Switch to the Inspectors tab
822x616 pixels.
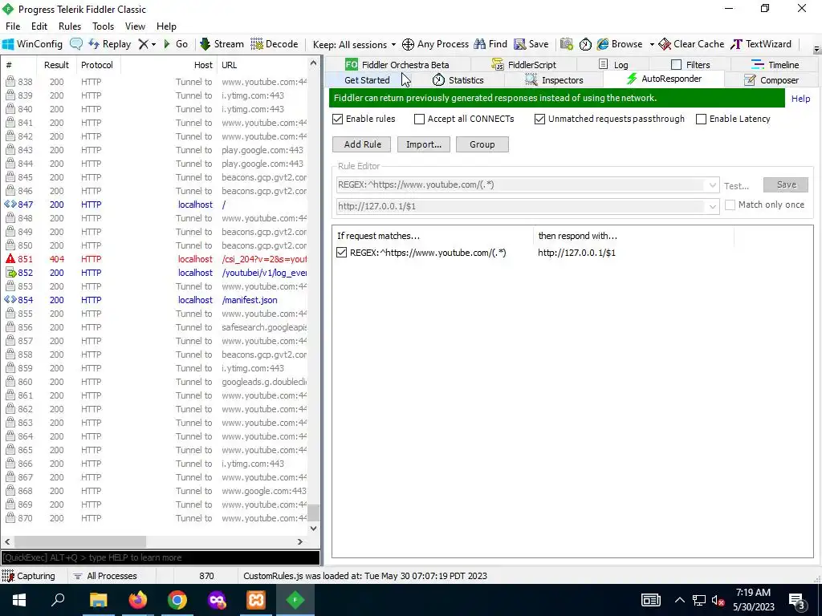[554, 80]
